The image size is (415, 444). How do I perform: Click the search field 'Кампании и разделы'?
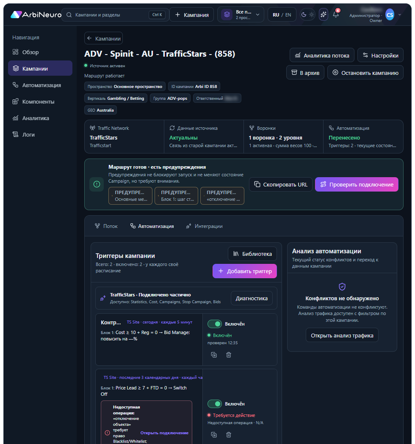115,15
